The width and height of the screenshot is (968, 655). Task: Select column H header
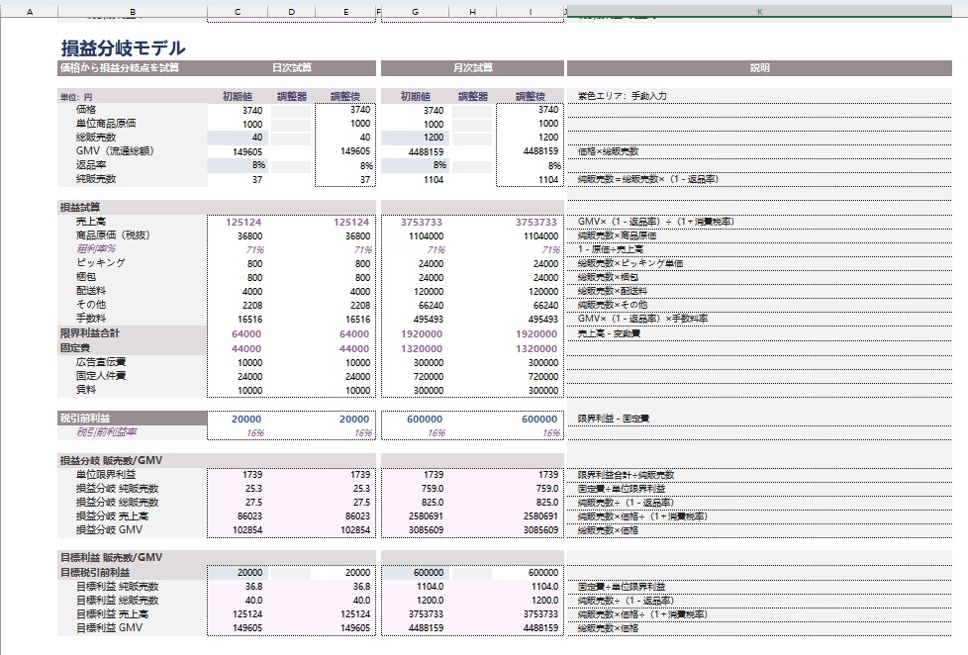(x=472, y=12)
